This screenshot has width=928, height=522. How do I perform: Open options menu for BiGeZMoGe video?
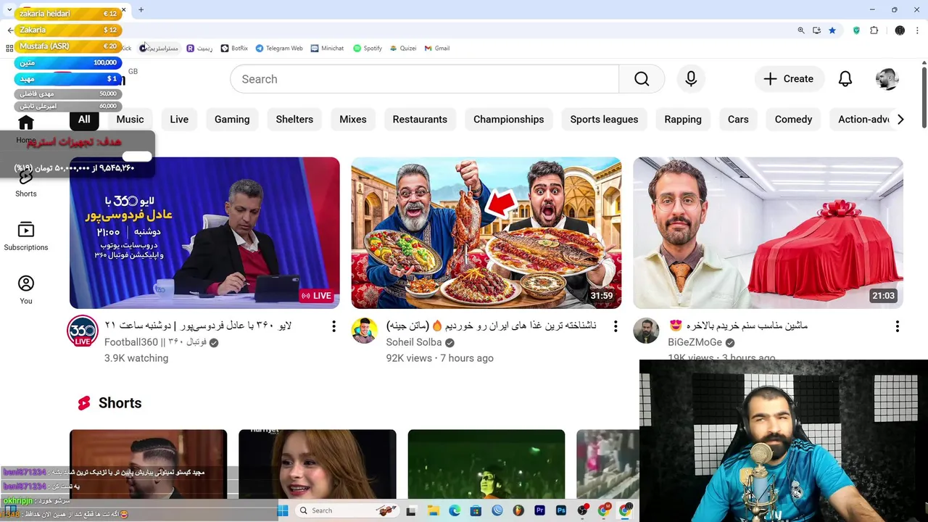(x=898, y=326)
